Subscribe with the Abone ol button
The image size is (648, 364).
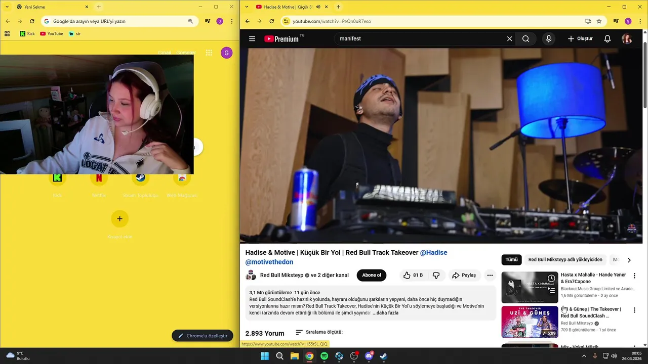tap(371, 276)
